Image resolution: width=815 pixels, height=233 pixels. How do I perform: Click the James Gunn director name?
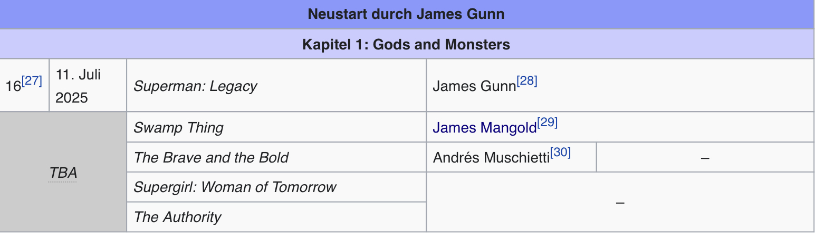point(474,86)
